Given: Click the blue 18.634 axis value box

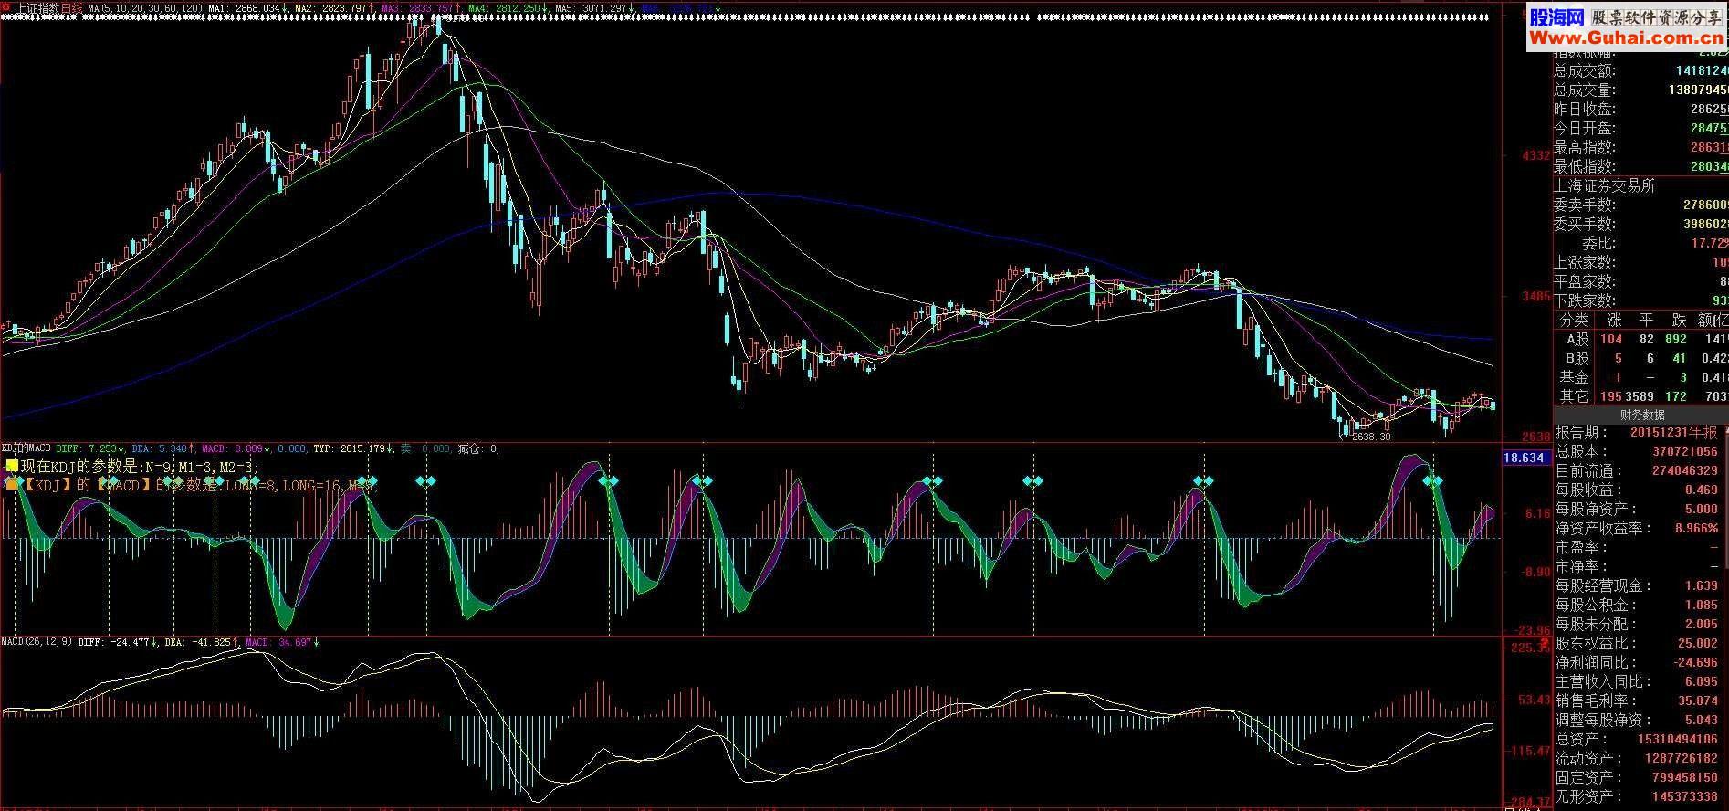Looking at the screenshot, I should (1527, 458).
